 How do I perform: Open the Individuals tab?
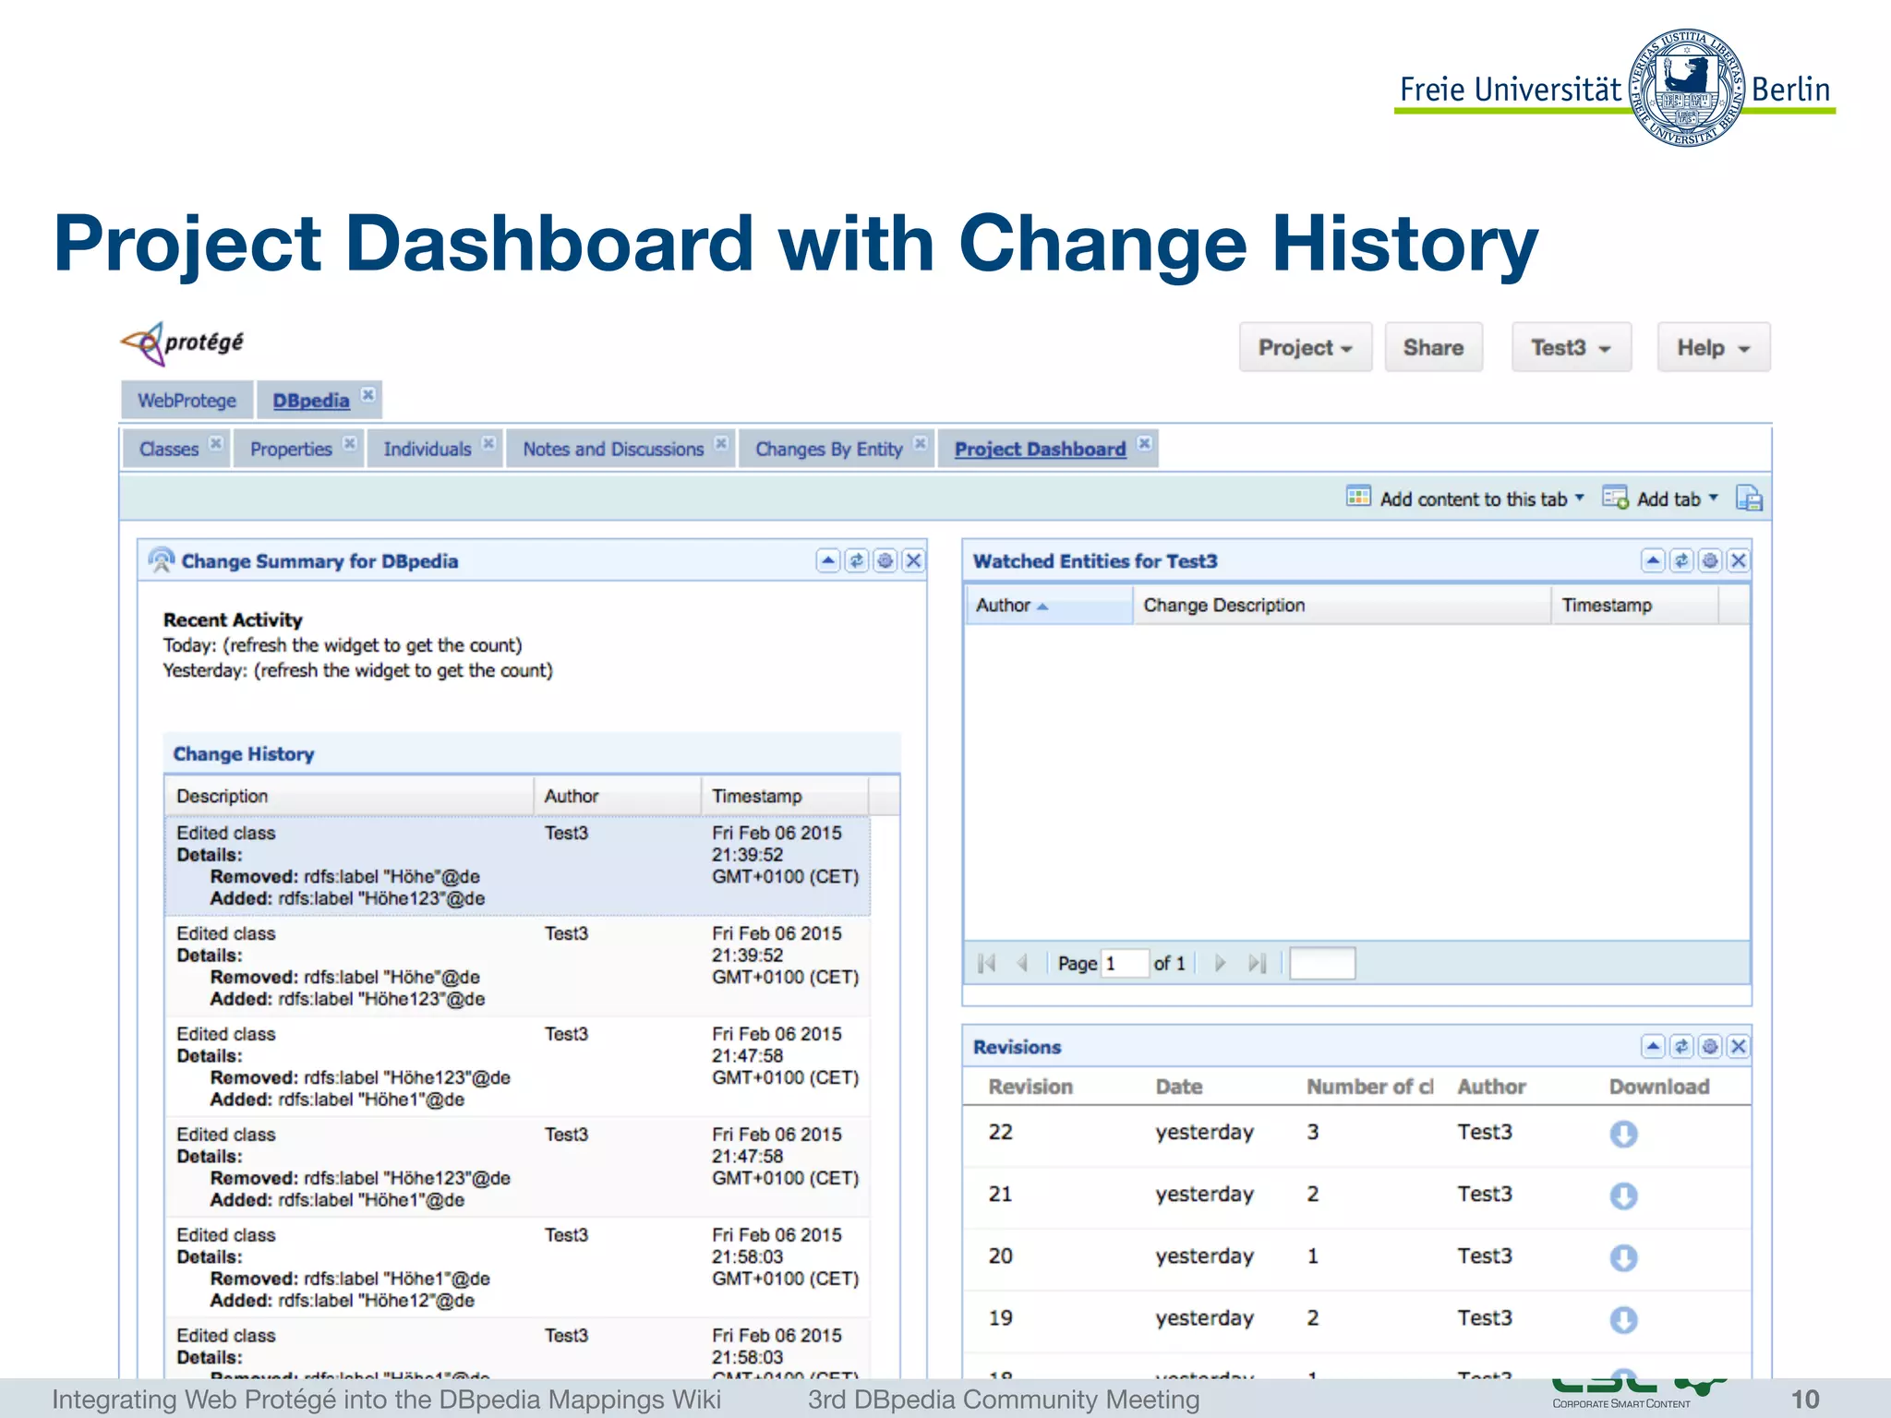[428, 450]
